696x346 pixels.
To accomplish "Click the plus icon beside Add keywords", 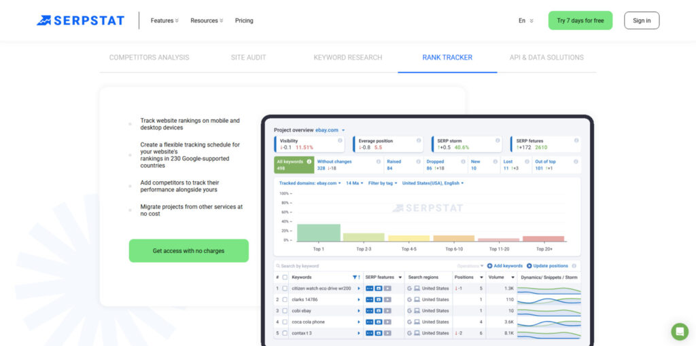I will click(489, 266).
